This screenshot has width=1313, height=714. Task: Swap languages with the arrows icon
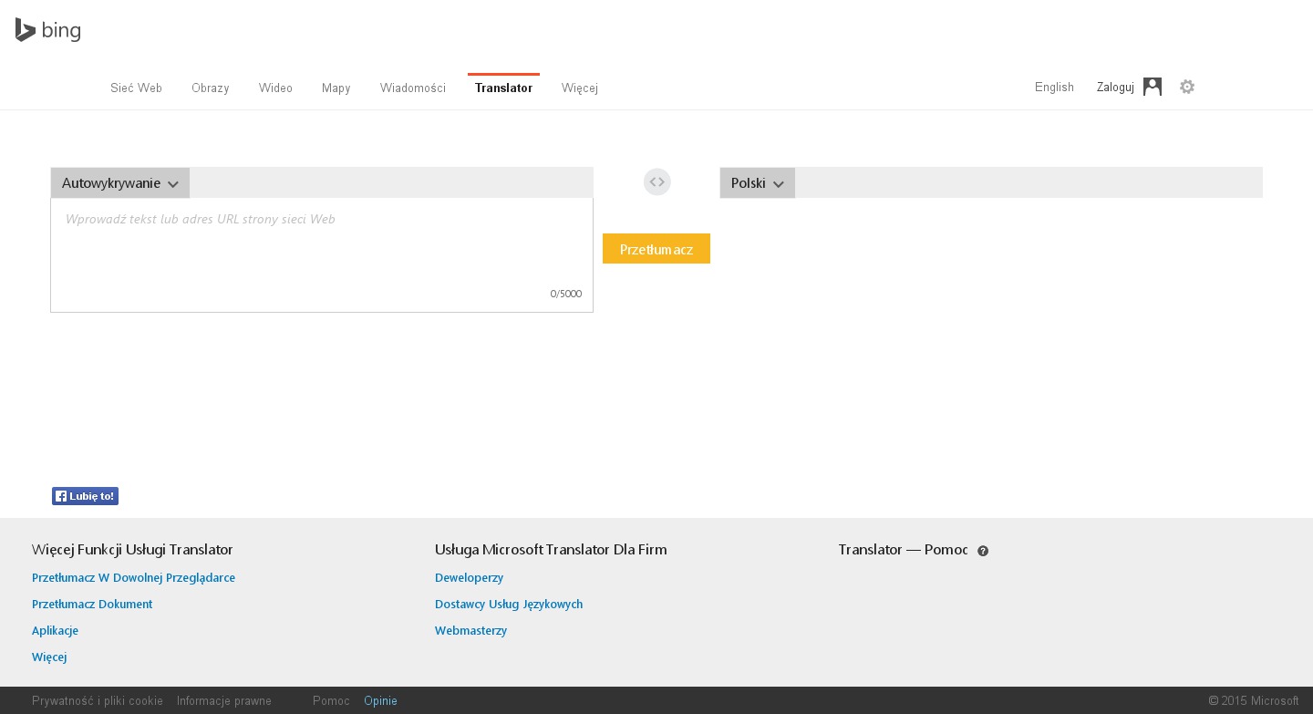pos(656,182)
